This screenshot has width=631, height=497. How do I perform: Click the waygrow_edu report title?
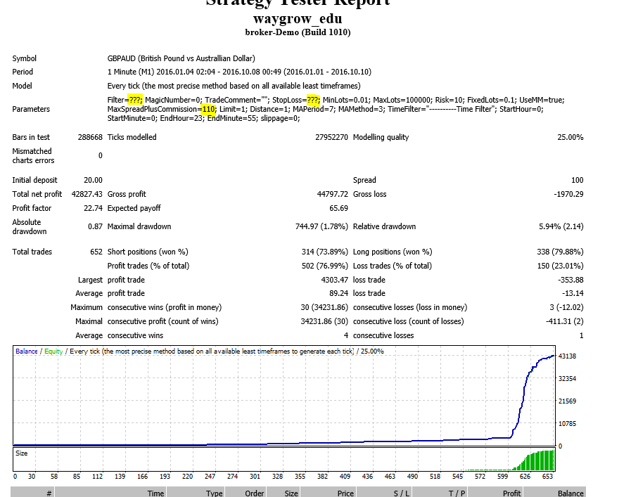[297, 19]
